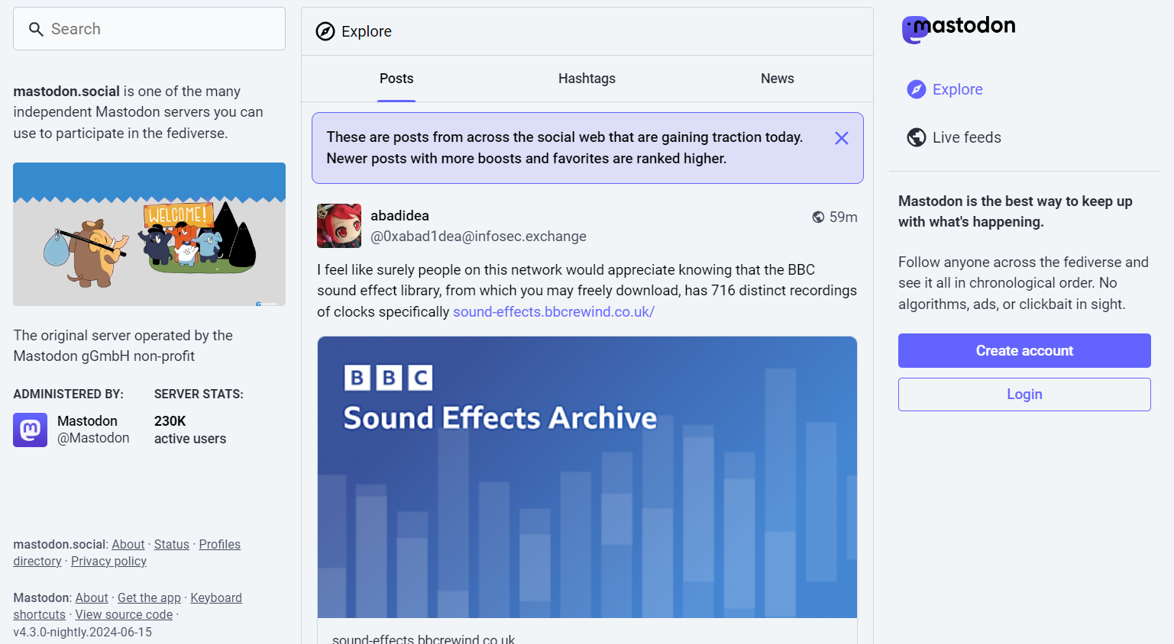Dismiss the trending posts info banner
This screenshot has height=644, width=1174.
coord(842,138)
